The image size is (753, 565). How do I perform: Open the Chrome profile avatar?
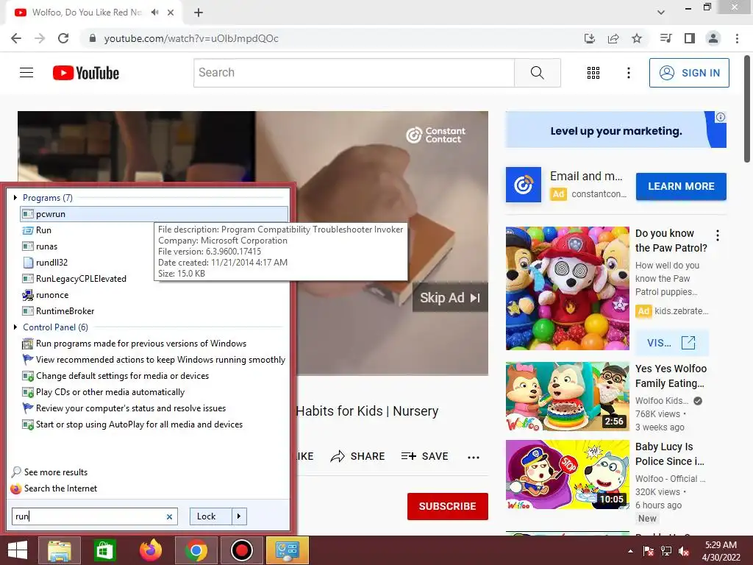coord(713,38)
